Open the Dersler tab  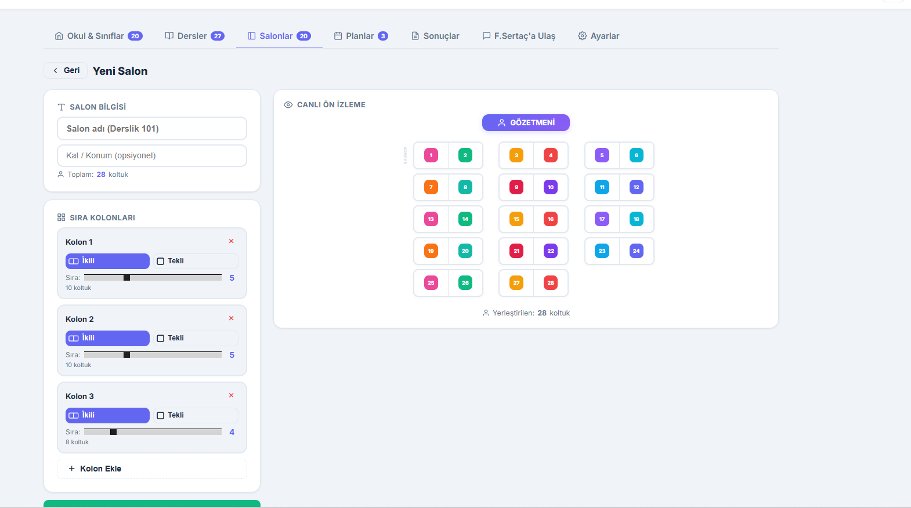coord(194,36)
